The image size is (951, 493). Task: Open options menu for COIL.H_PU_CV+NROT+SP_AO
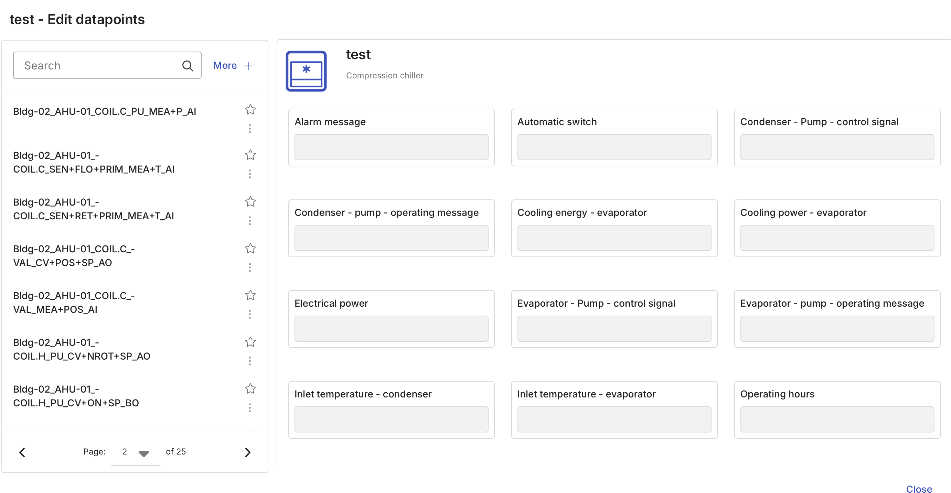point(250,361)
